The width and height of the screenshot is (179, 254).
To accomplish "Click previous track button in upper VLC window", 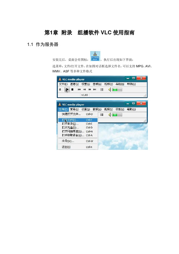I will pos(79,89).
